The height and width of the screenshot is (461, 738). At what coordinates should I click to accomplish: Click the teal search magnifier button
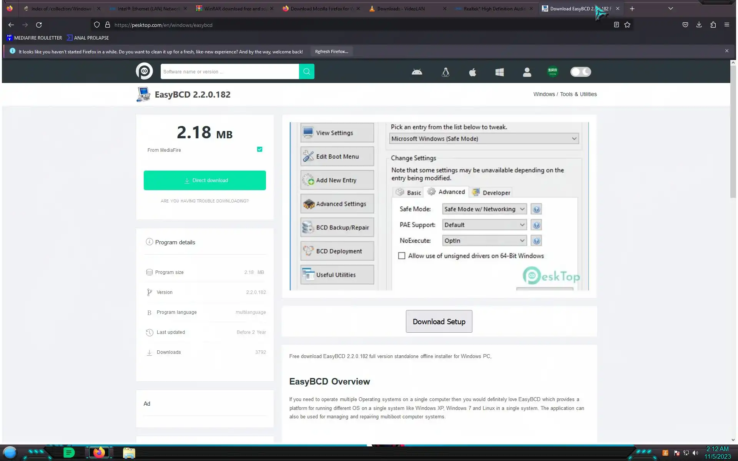click(306, 71)
